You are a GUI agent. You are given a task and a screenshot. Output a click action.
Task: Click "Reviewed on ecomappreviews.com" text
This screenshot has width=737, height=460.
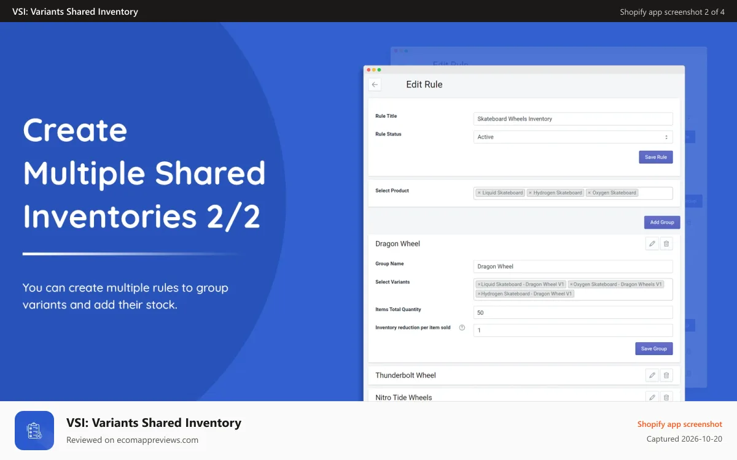132,440
